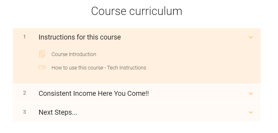
Task: Click chapter number 1 label
Action: pyautogui.click(x=25, y=37)
